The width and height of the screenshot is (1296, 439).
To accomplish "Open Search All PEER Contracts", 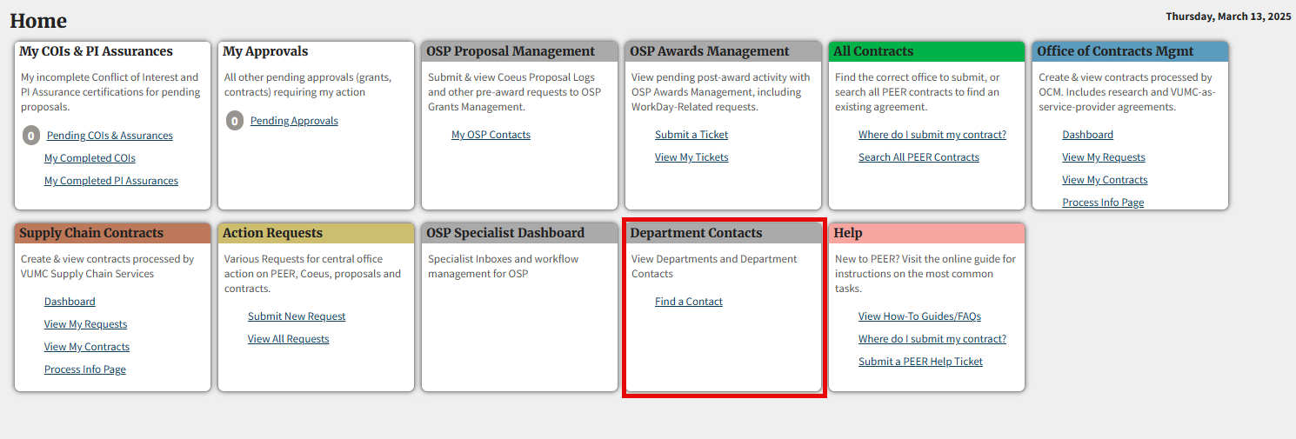I will (x=919, y=157).
